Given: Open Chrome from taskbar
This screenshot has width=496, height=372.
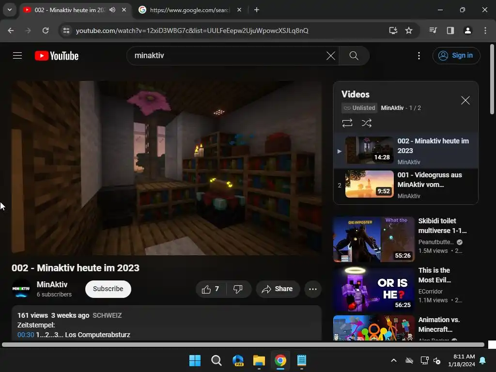Looking at the screenshot, I should (280, 360).
